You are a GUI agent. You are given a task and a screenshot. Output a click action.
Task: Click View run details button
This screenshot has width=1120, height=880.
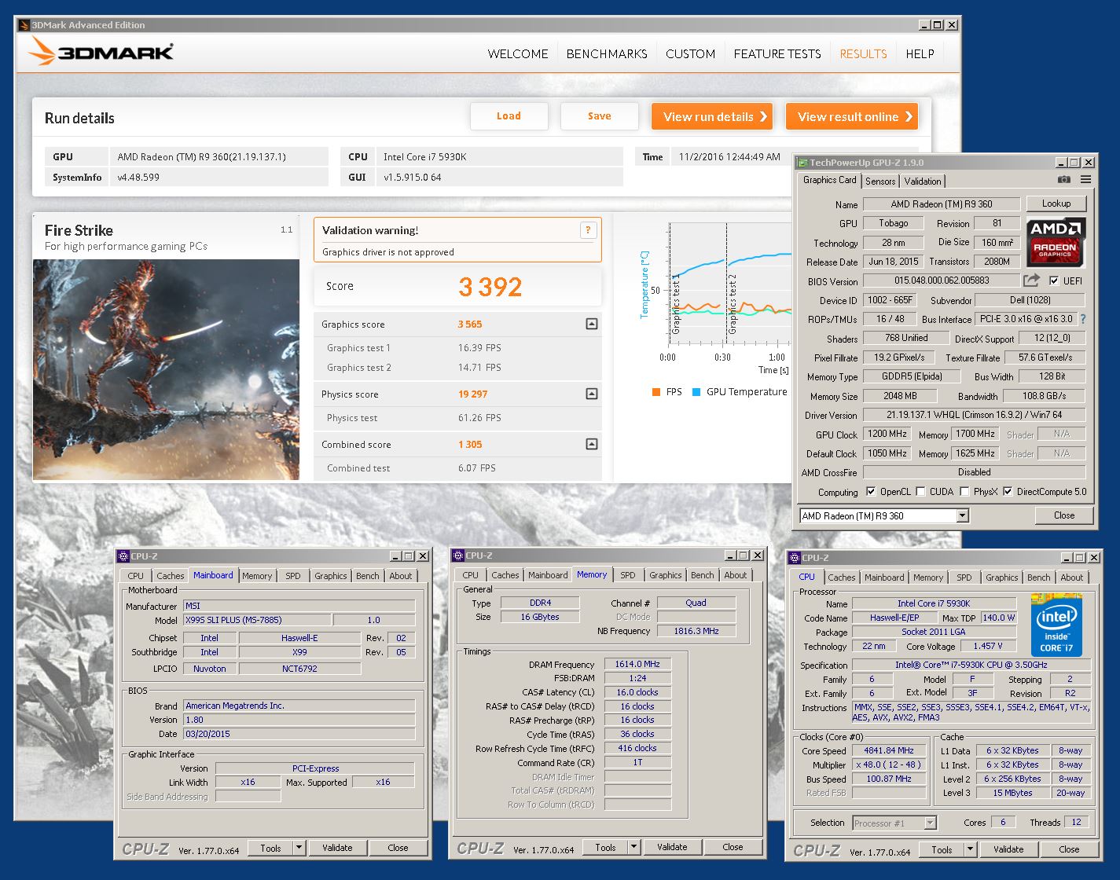tap(712, 116)
